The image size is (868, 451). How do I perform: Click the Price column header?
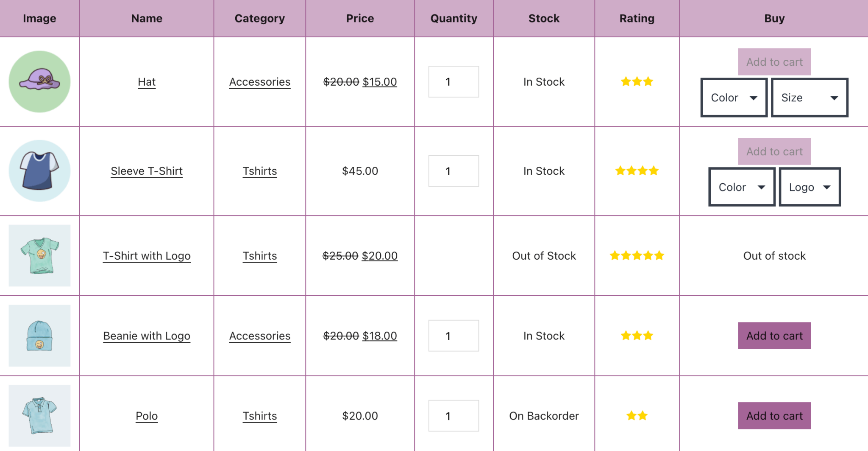tap(360, 18)
